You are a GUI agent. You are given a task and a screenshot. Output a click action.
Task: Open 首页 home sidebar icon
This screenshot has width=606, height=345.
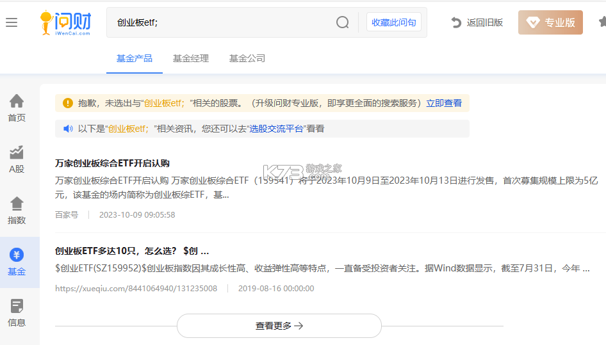(x=17, y=101)
